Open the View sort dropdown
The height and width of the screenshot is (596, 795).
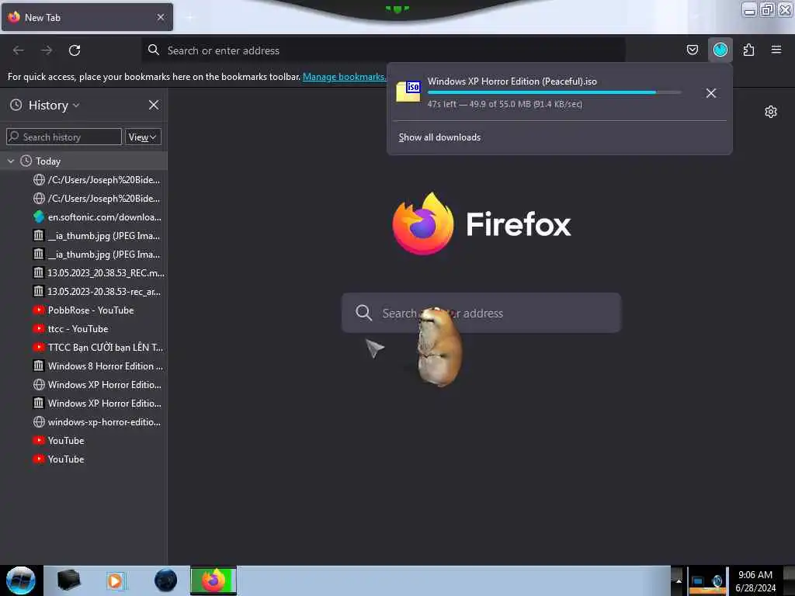(143, 137)
